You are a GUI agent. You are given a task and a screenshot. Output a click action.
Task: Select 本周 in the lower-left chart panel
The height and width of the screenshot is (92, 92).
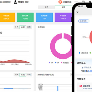[23, 75]
